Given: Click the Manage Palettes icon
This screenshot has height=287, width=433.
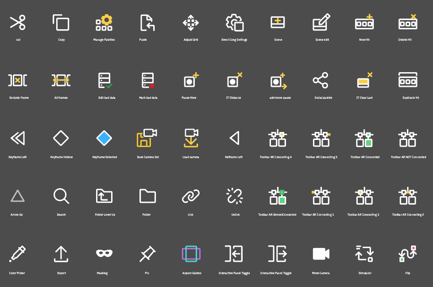Looking at the screenshot, I should point(104,23).
